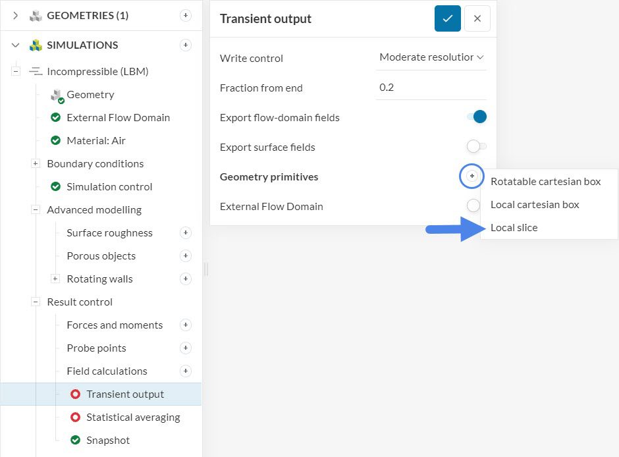Disable Export flow-domain fields toggle
The width and height of the screenshot is (619, 457).
coord(477,117)
